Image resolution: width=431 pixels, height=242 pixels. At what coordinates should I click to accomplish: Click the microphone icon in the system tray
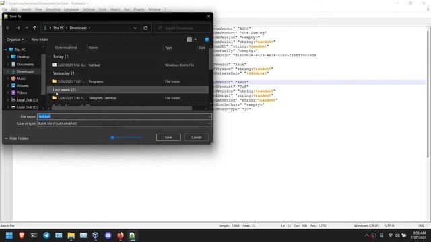click(x=382, y=235)
